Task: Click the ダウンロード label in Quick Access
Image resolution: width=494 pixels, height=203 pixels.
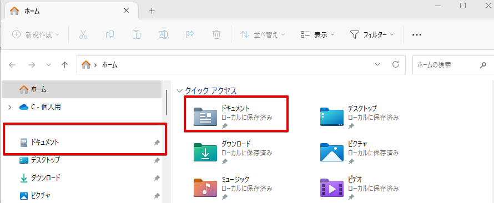Action: click(236, 144)
